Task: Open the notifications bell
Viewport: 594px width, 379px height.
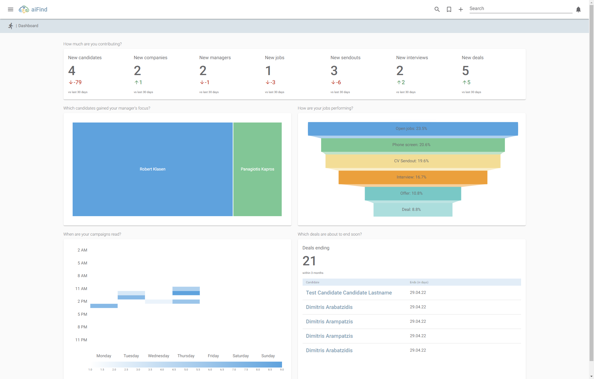Action: pyautogui.click(x=578, y=10)
